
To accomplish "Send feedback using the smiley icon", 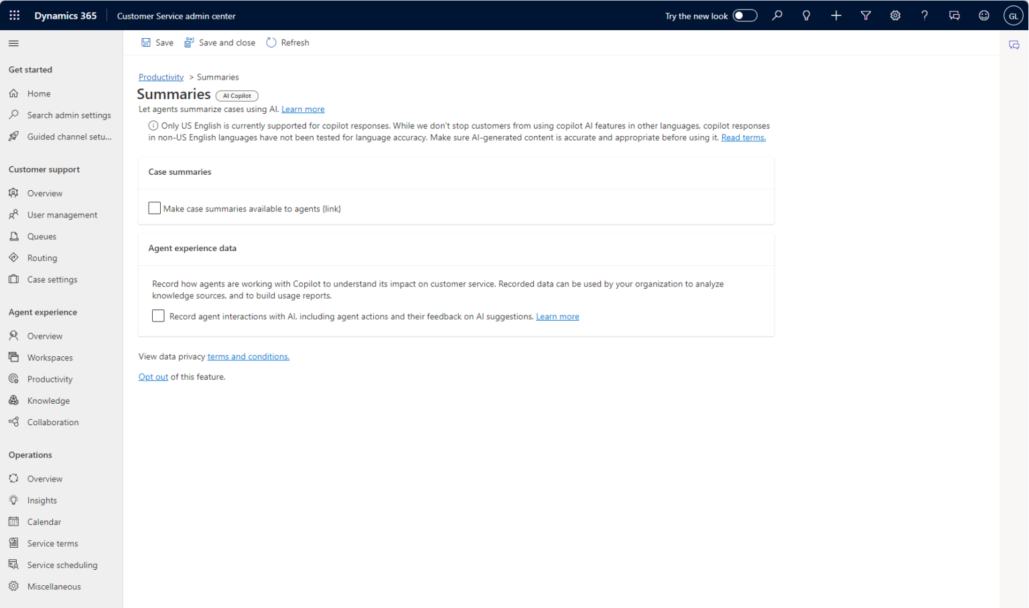I will coord(983,15).
